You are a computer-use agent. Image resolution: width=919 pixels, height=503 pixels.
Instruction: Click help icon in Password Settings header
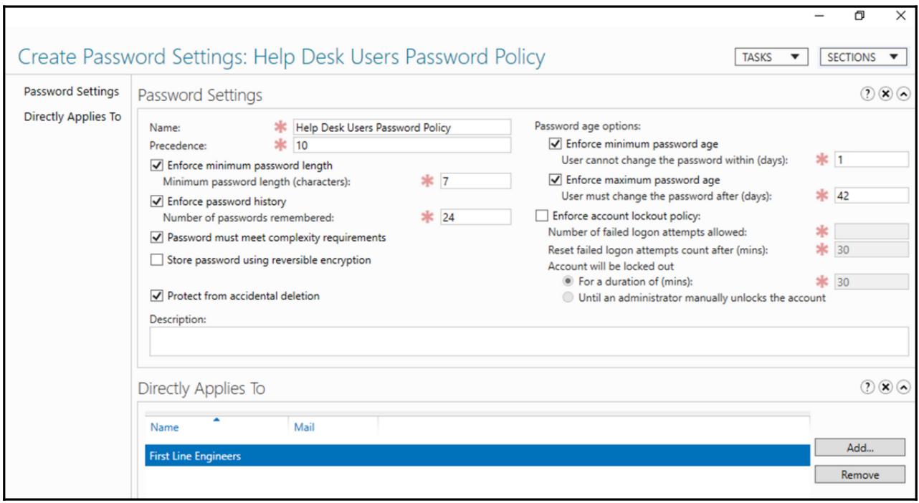867,95
